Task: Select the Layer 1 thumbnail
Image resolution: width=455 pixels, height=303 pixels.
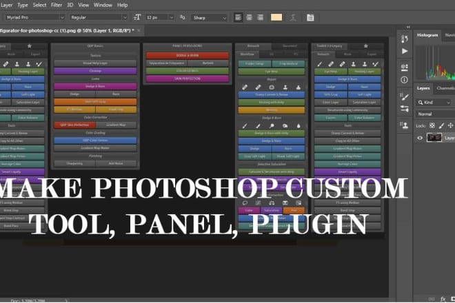Action: click(434, 138)
